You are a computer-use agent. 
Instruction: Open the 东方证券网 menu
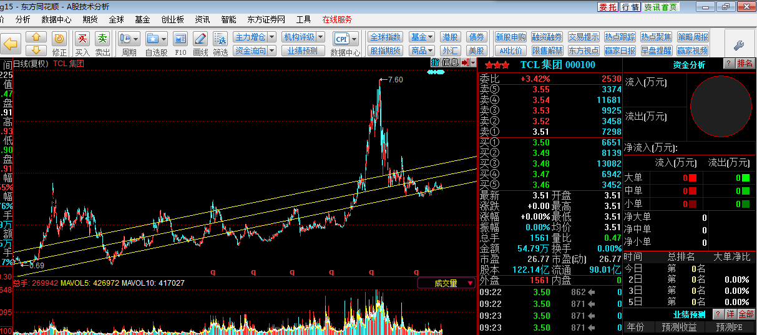tap(266, 19)
